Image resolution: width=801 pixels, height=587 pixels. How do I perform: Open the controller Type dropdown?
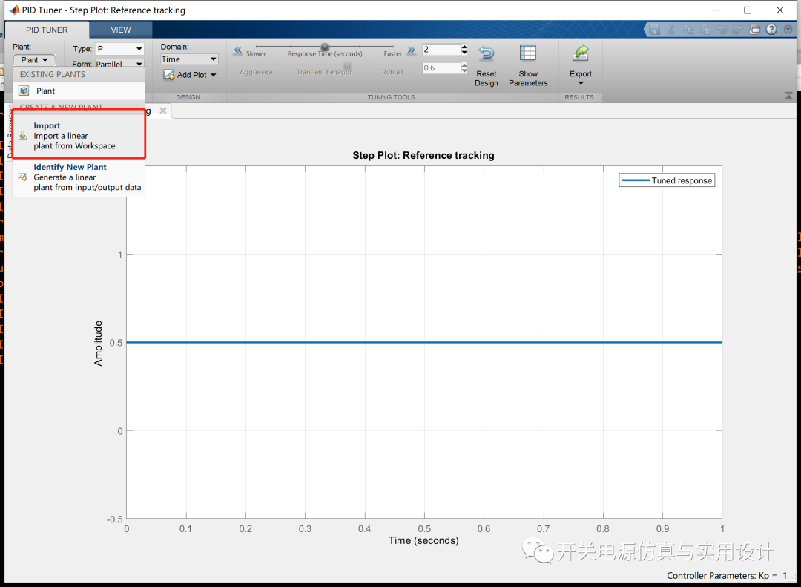pyautogui.click(x=119, y=48)
